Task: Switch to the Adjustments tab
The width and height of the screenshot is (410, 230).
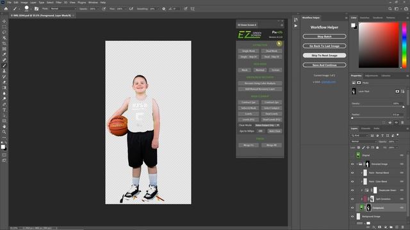Action: (372, 75)
